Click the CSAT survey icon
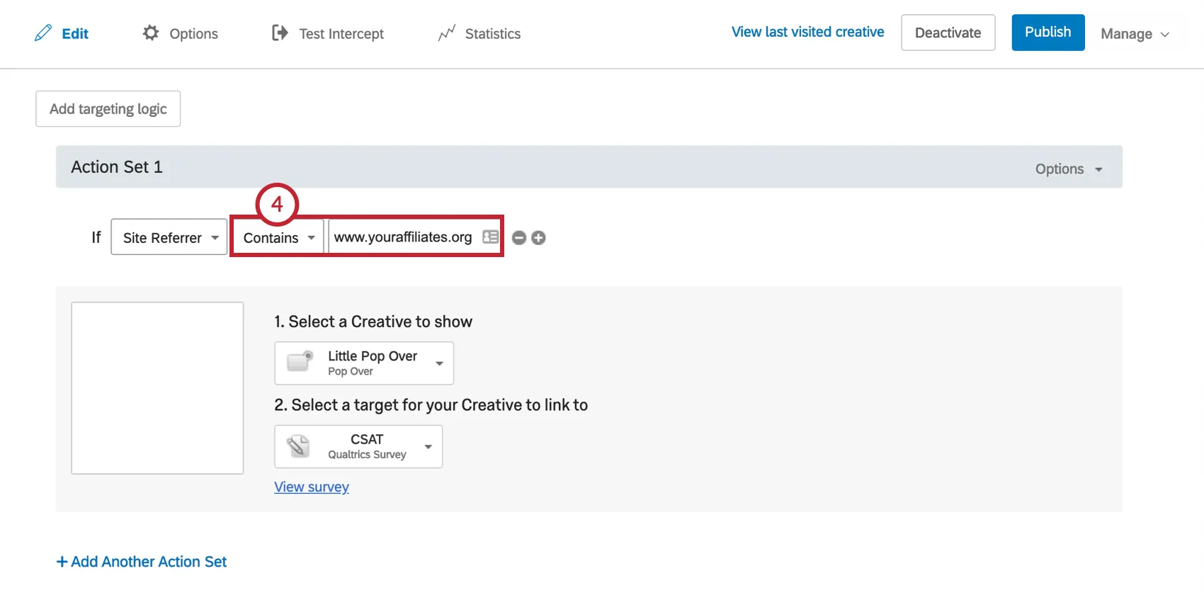 tap(298, 446)
